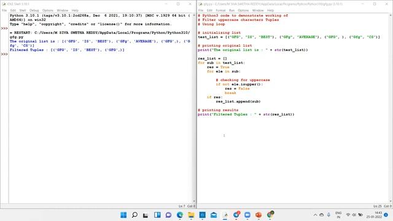Switch to the IDLE Python taskbar icon
The height and width of the screenshot is (221, 393).
[x=225, y=215]
